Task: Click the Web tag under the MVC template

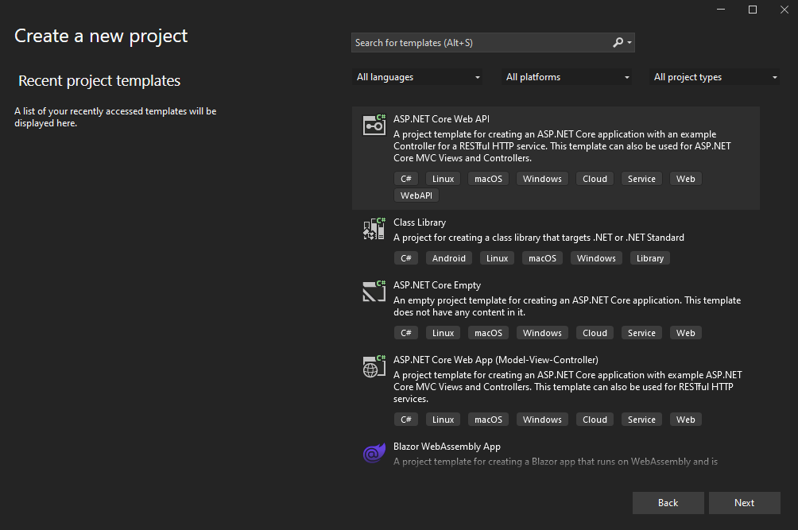Action: pos(685,420)
